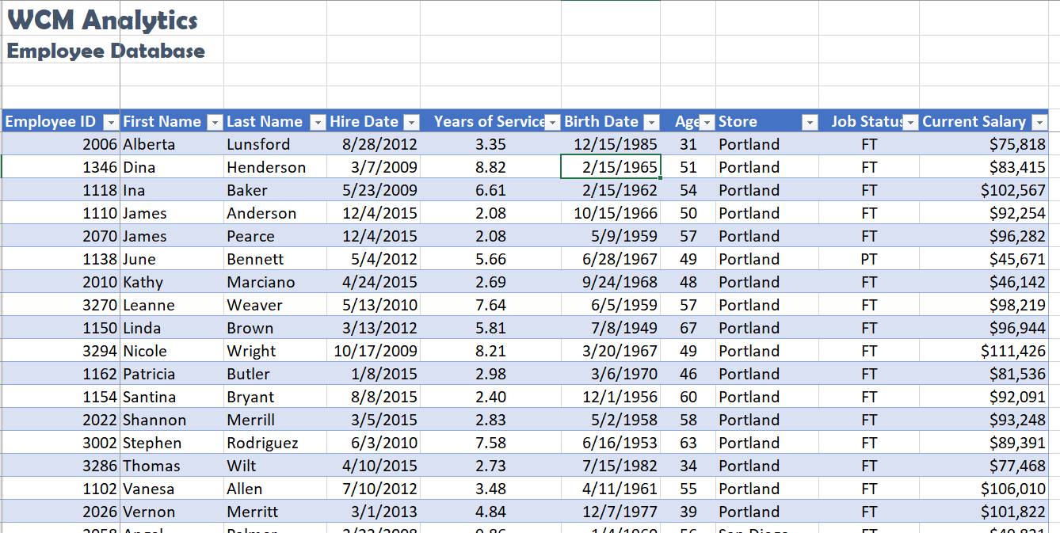This screenshot has width=1060, height=533.
Task: Open the First Name filter dropdown
Action: click(x=215, y=122)
